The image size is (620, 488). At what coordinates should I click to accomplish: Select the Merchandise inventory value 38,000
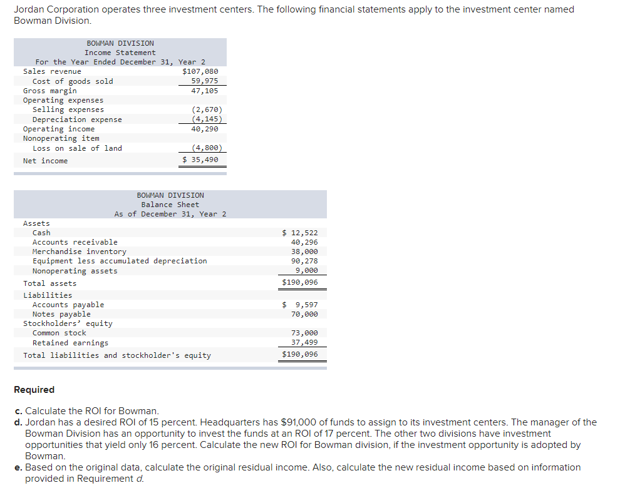point(304,252)
